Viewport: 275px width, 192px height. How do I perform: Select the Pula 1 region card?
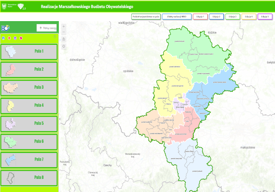coord(29,51)
